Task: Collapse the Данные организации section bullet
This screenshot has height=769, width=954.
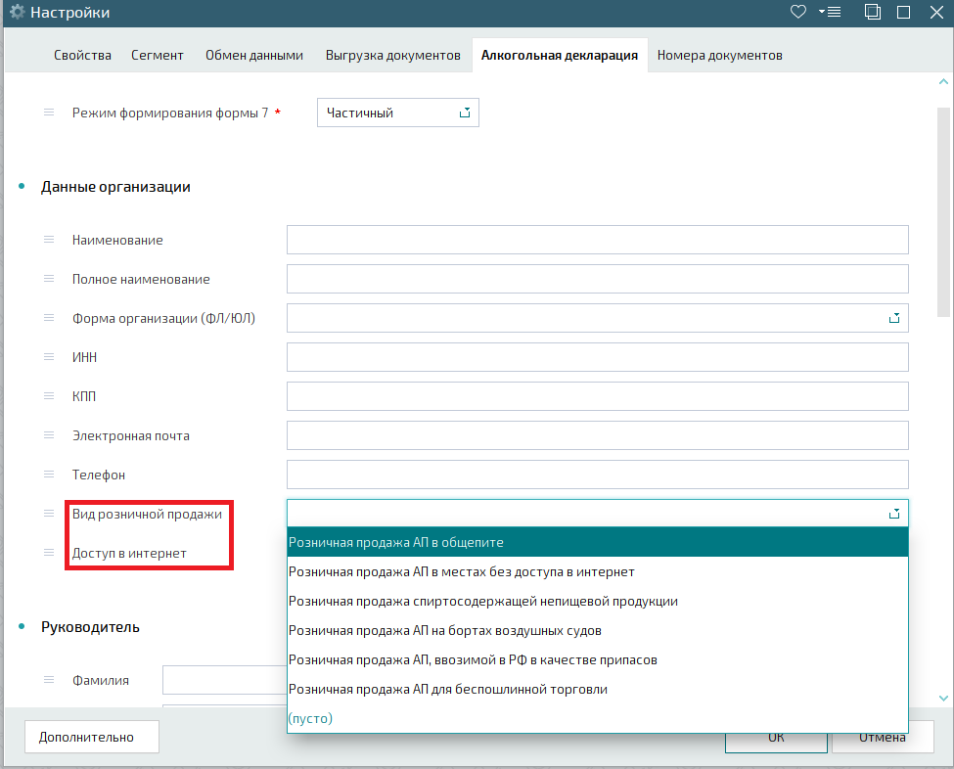Action: [x=23, y=187]
